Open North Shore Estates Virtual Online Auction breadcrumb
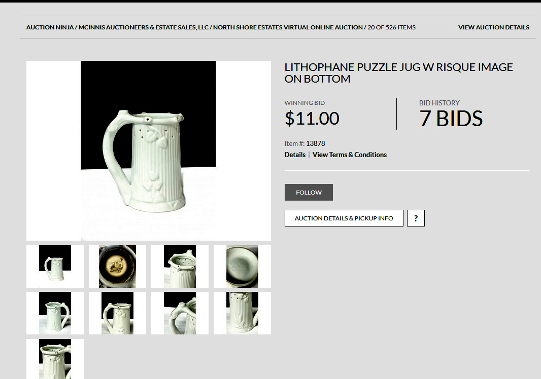Screen dimensions: 541x379 coord(288,27)
